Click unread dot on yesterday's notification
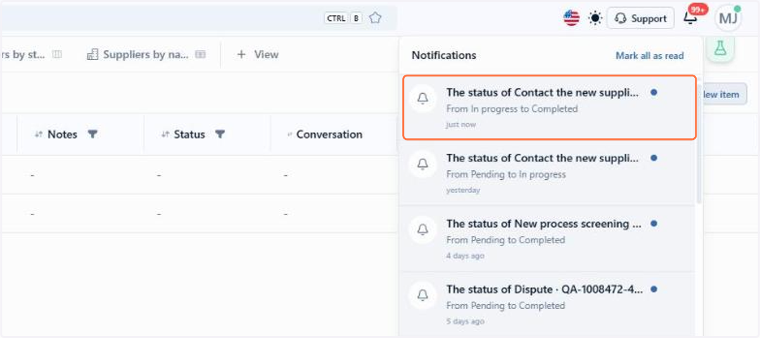Image resolution: width=760 pixels, height=338 pixels. click(x=654, y=158)
